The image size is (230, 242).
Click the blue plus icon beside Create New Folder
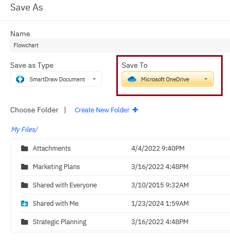(135, 110)
